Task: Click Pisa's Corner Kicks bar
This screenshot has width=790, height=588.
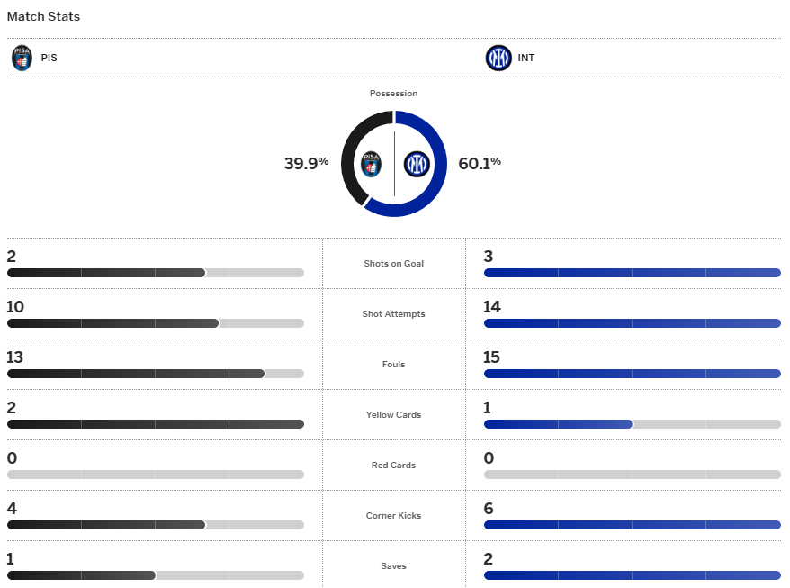Action: (155, 525)
